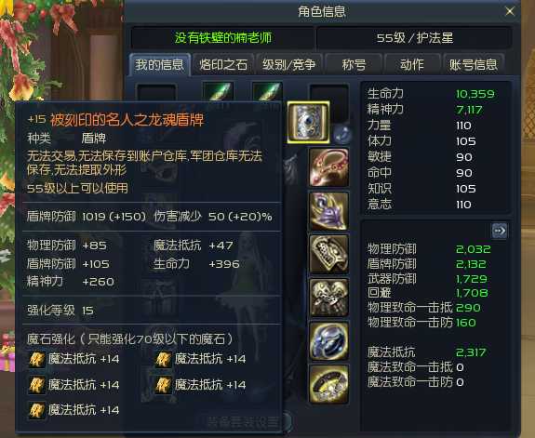Screen dimensions: 535x438
Task: Select the gloves equipment slot icon
Action: [x=328, y=298]
